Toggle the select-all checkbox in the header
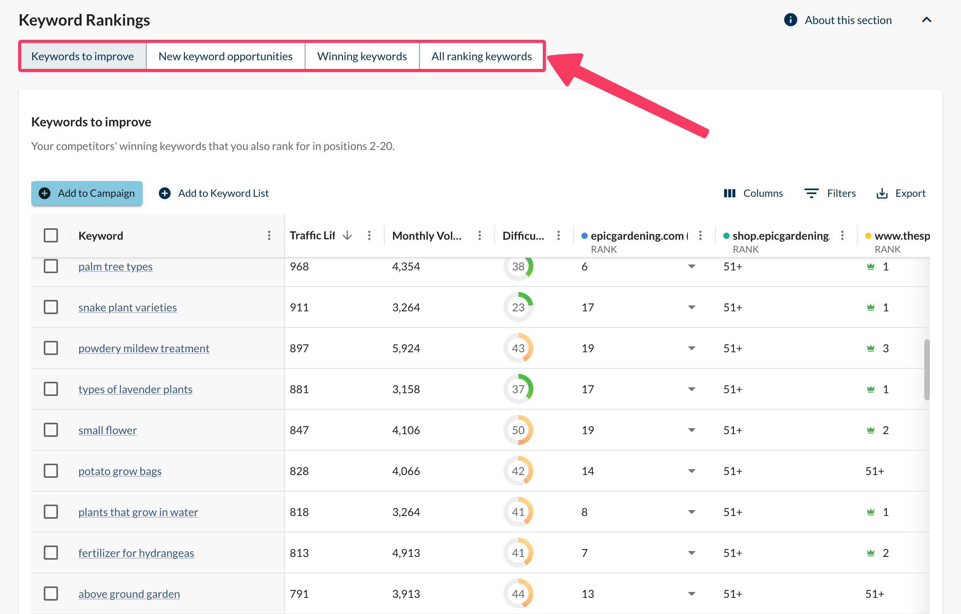 (51, 236)
